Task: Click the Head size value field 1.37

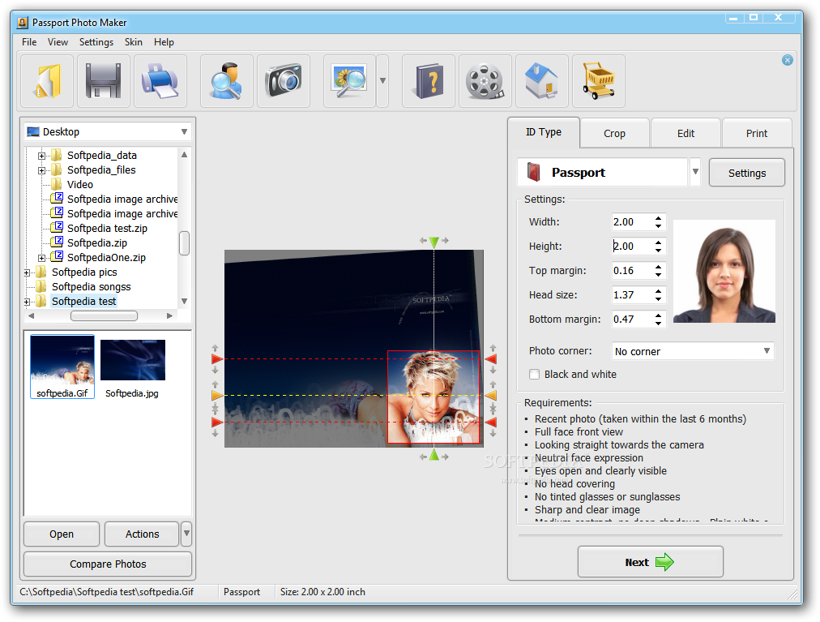Action: point(632,294)
